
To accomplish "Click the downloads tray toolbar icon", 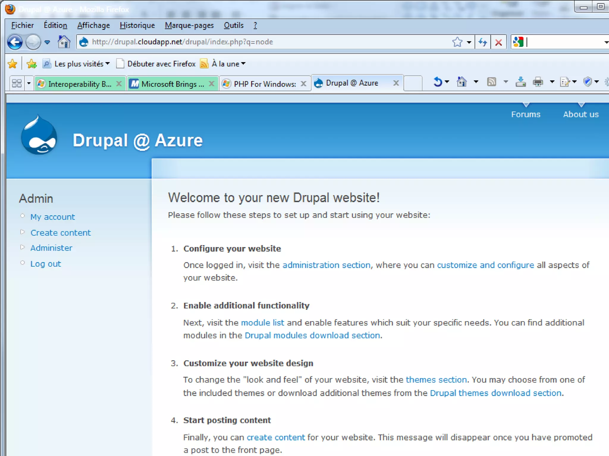I will click(521, 82).
